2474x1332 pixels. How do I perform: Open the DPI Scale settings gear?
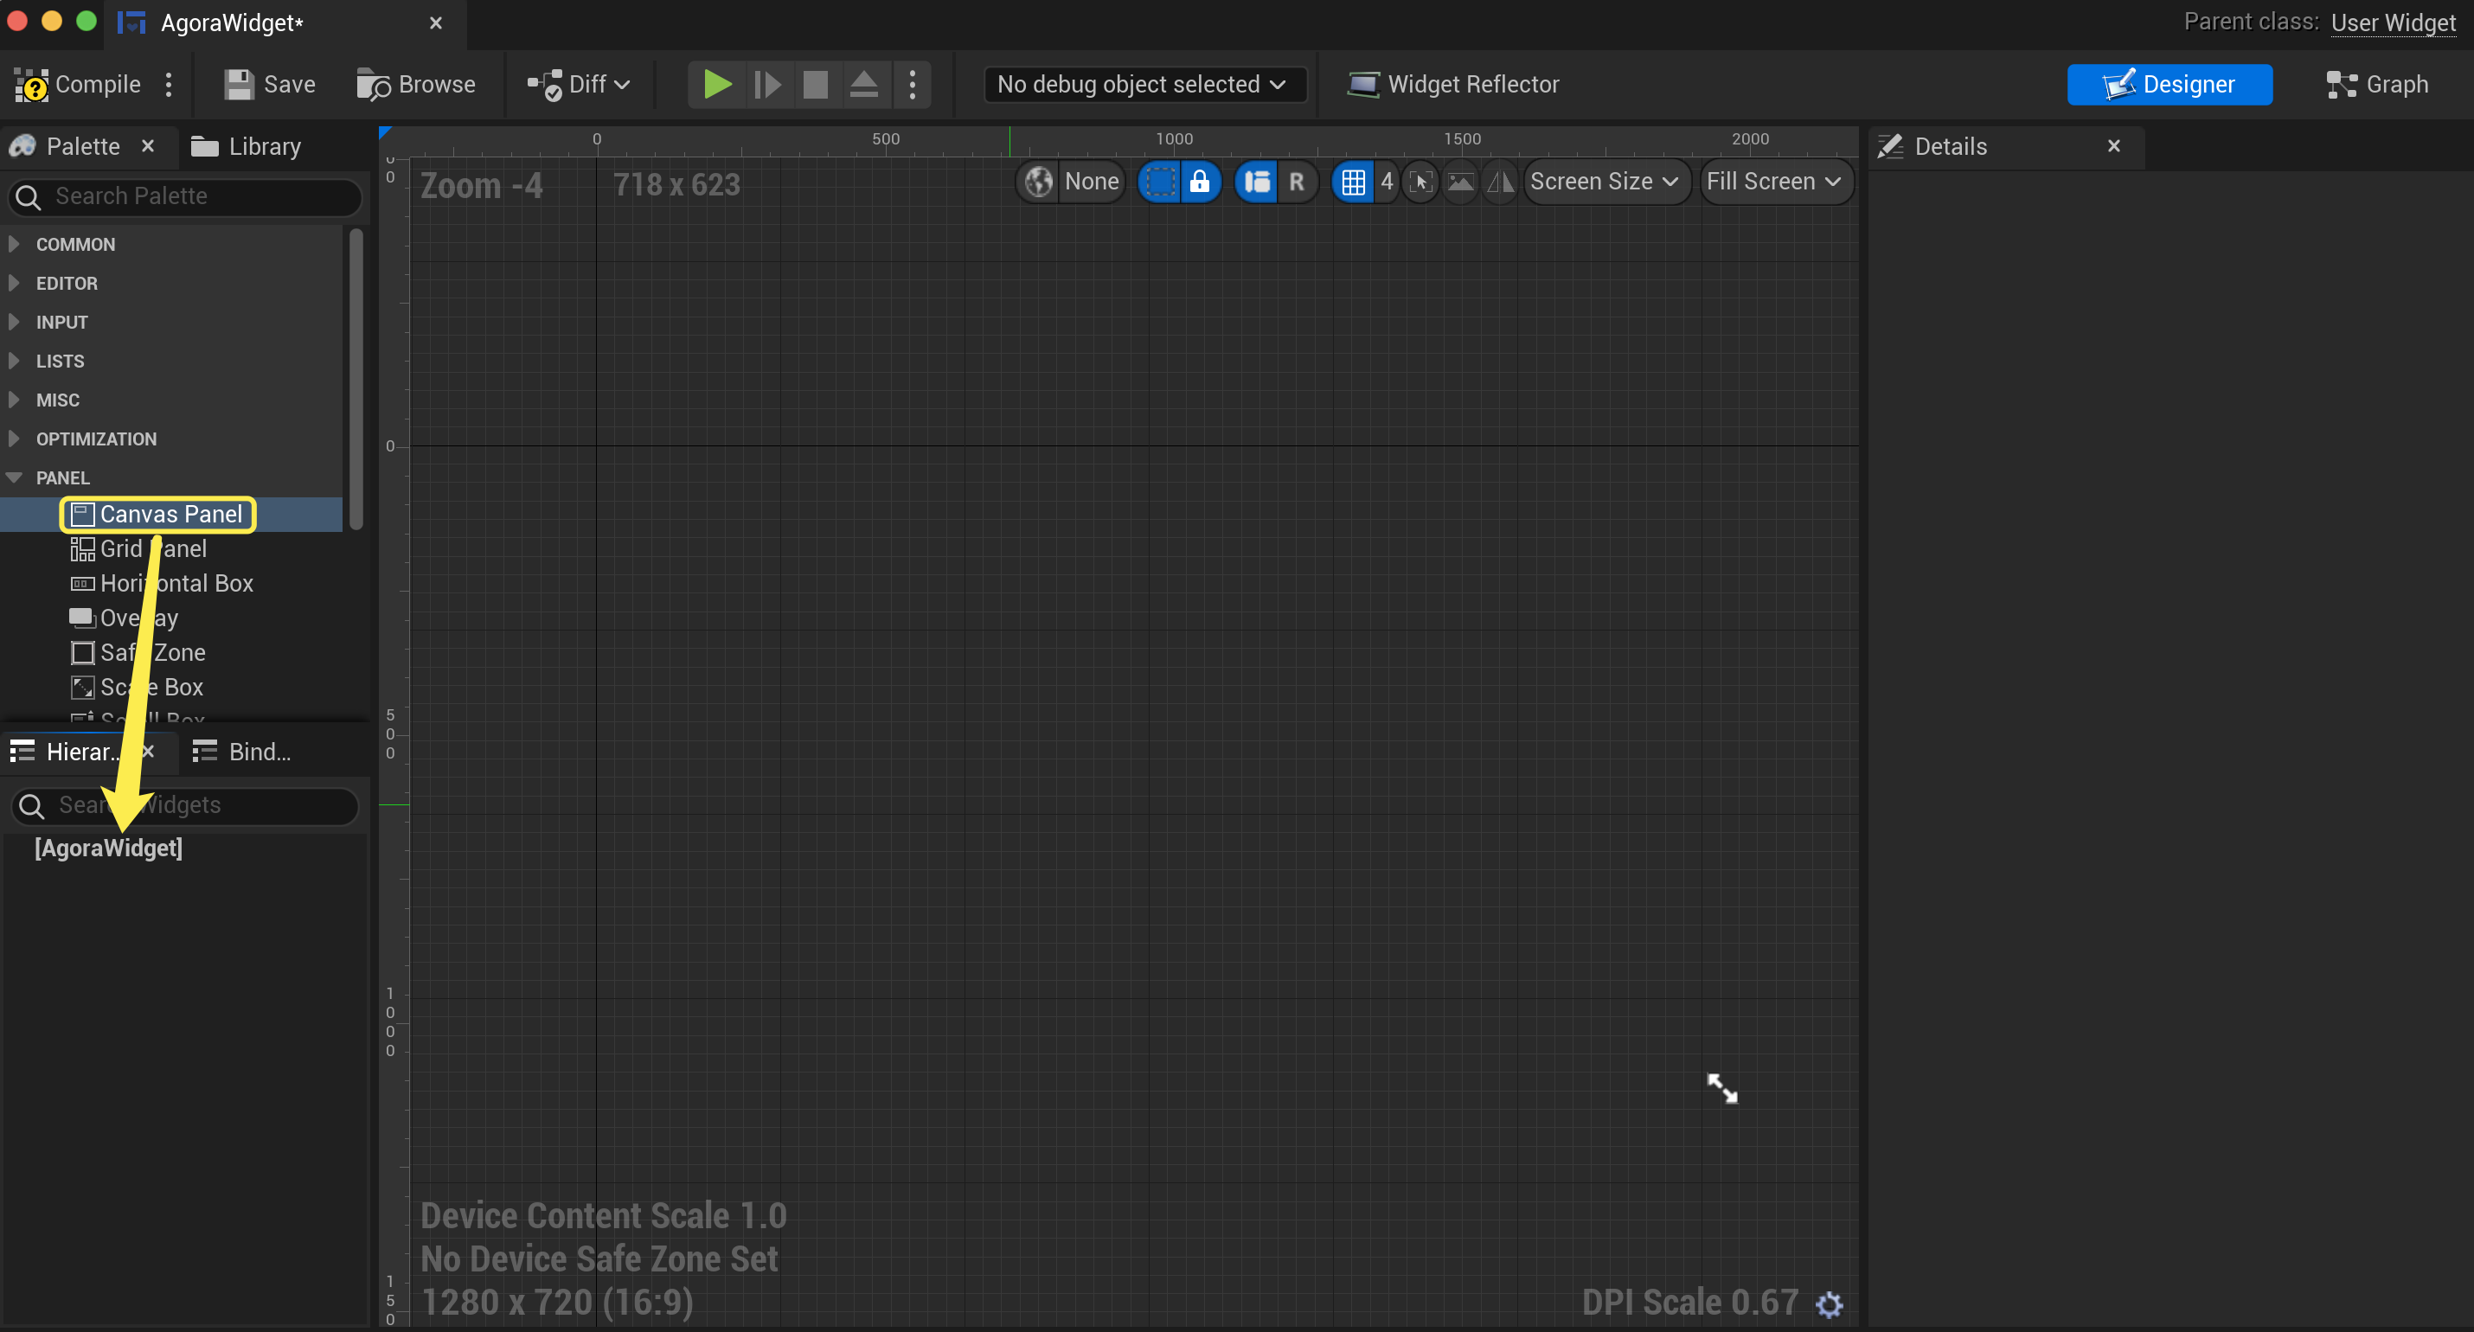point(1829,1304)
